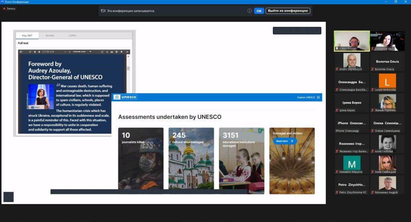Click the camera recording icon in notice
Image resolution: width=411 pixels, height=222 pixels.
(x=103, y=11)
